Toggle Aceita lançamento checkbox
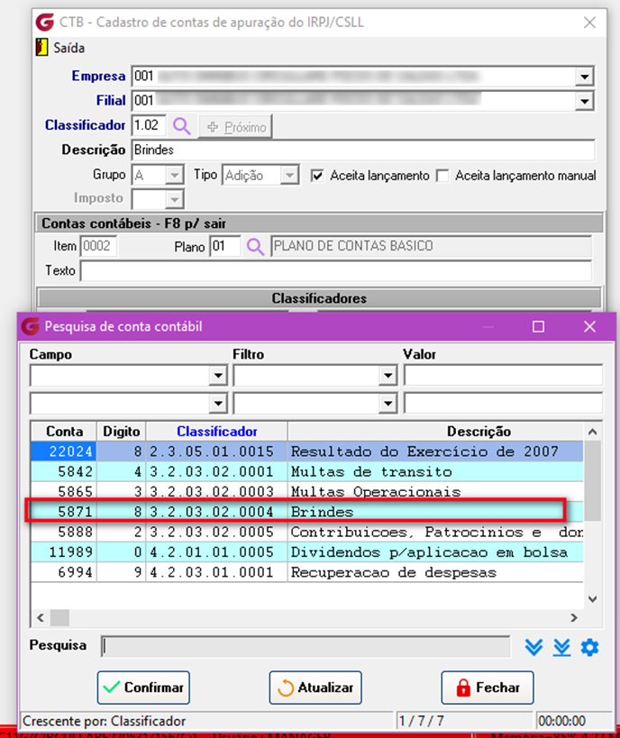This screenshot has height=738, width=620. point(317,176)
